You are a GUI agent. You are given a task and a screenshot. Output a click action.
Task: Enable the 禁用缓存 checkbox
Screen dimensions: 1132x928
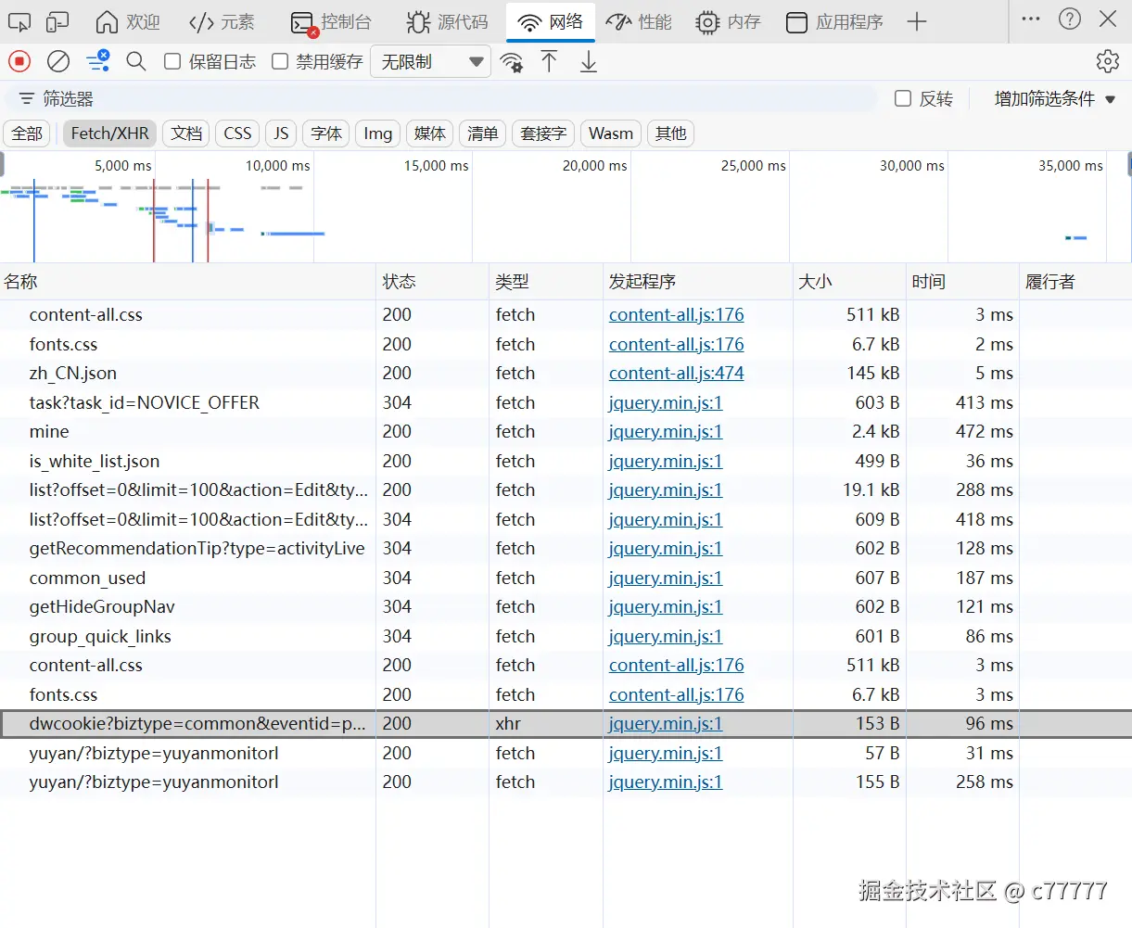280,61
